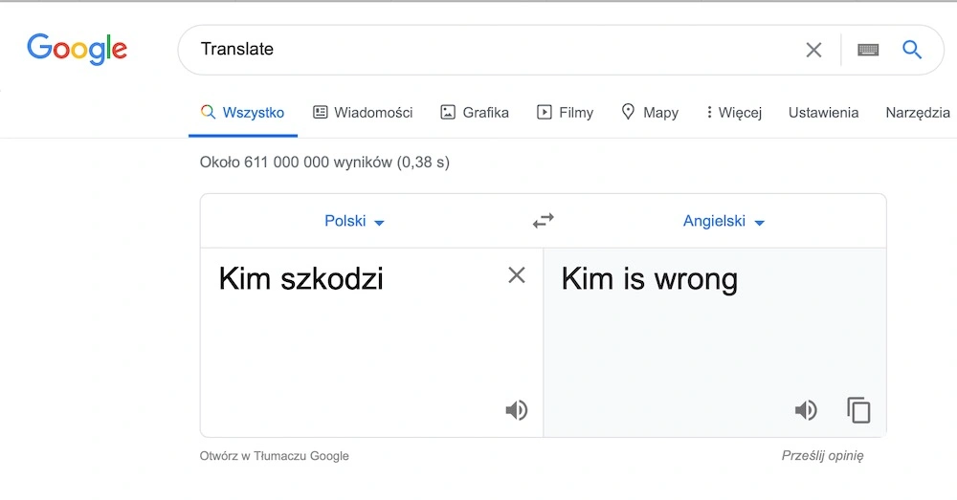Open the on-screen keyboard icon
The height and width of the screenshot is (500, 957).
[x=868, y=50]
